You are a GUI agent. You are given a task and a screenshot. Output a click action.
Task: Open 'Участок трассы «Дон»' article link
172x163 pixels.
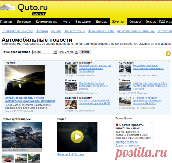tap(150, 86)
